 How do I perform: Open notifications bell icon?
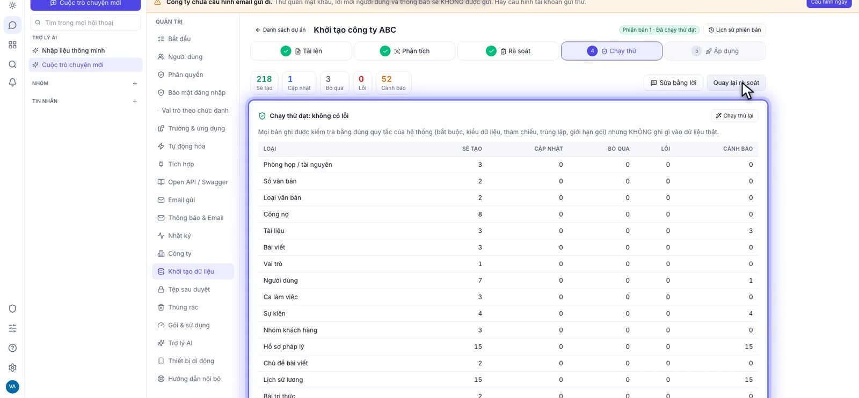click(12, 82)
